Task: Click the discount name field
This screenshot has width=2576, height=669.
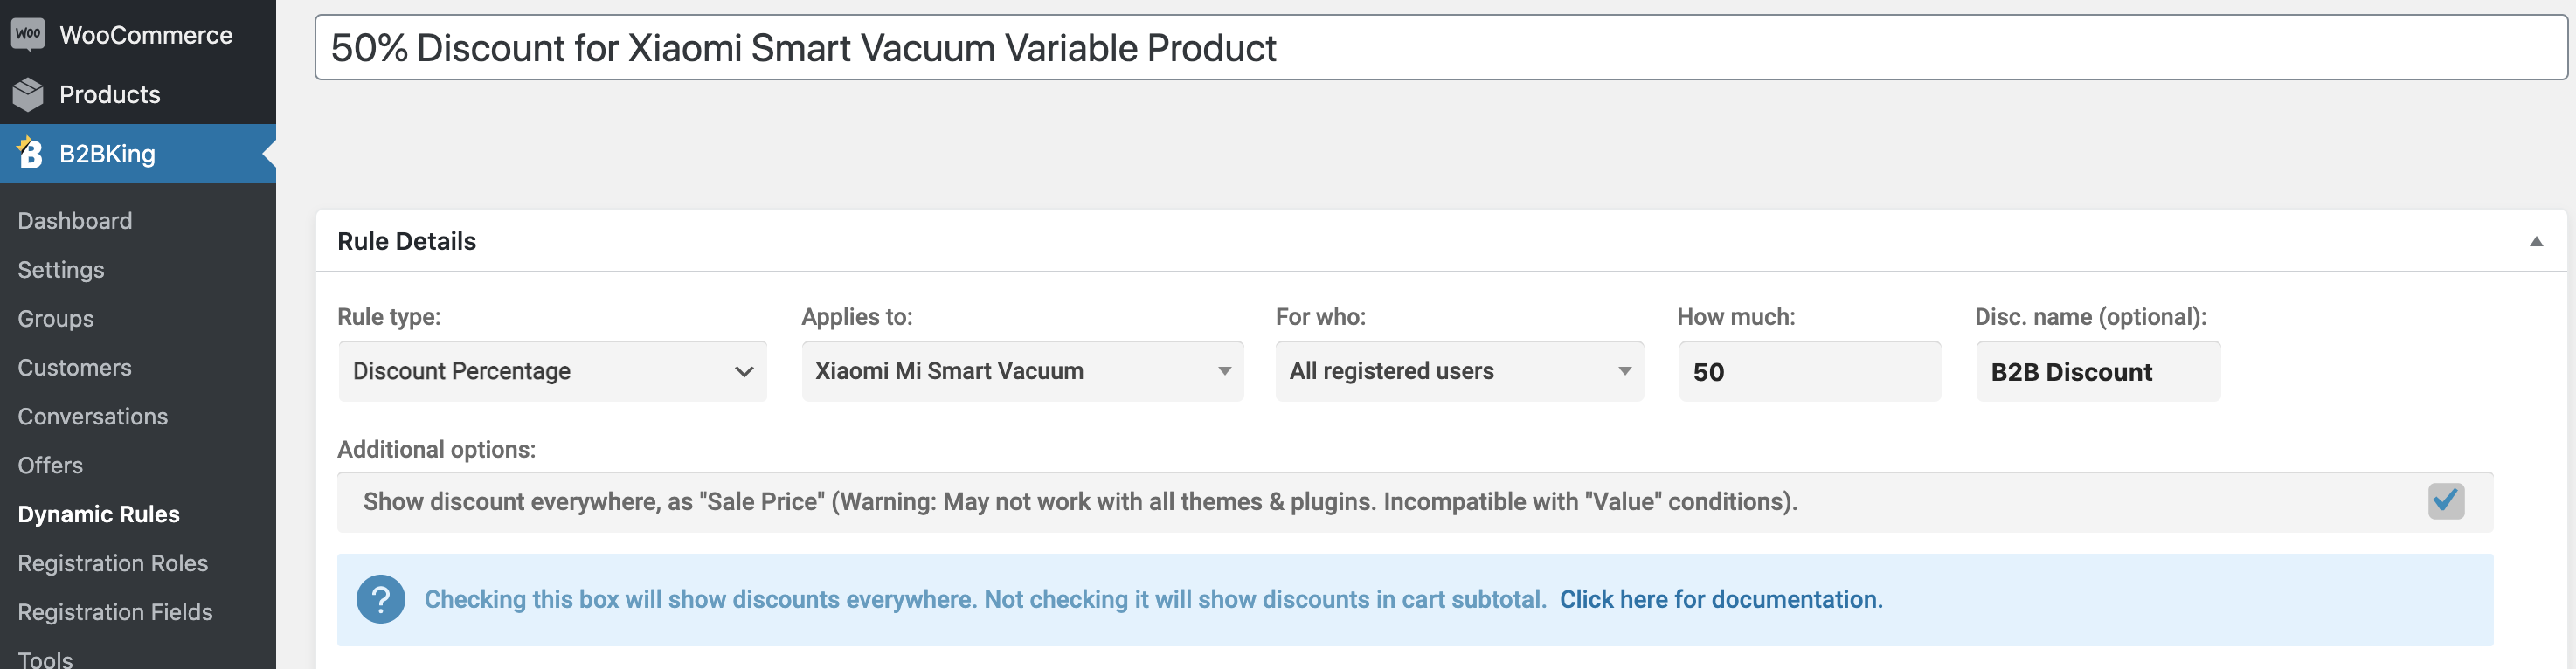Action: (2097, 371)
